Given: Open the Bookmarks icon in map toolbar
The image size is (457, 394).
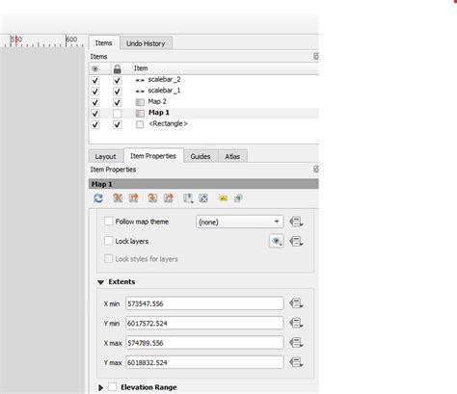Looking at the screenshot, I should point(188,198).
